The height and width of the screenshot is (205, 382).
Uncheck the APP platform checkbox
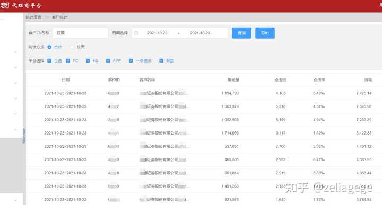click(x=108, y=60)
